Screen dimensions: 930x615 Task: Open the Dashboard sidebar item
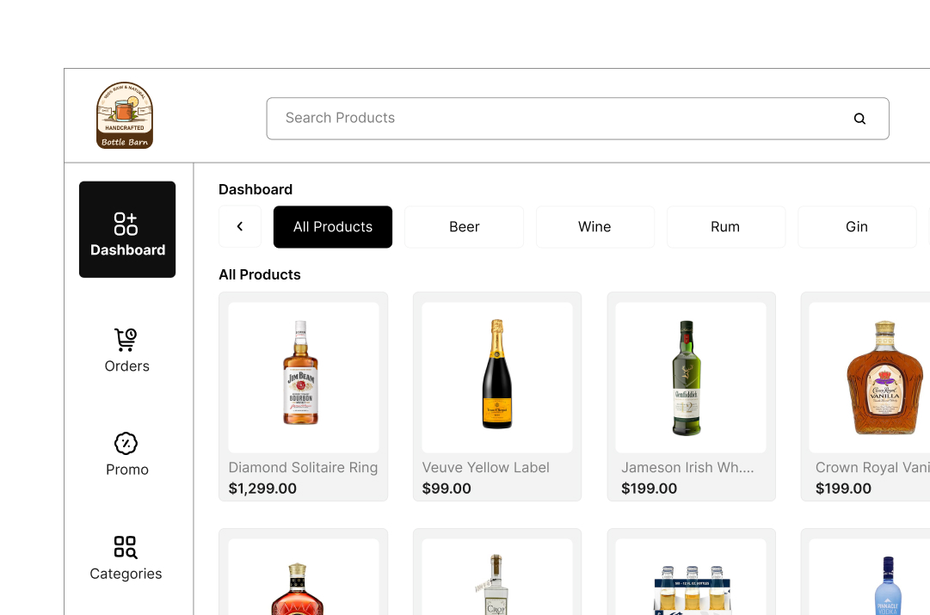coord(127,229)
